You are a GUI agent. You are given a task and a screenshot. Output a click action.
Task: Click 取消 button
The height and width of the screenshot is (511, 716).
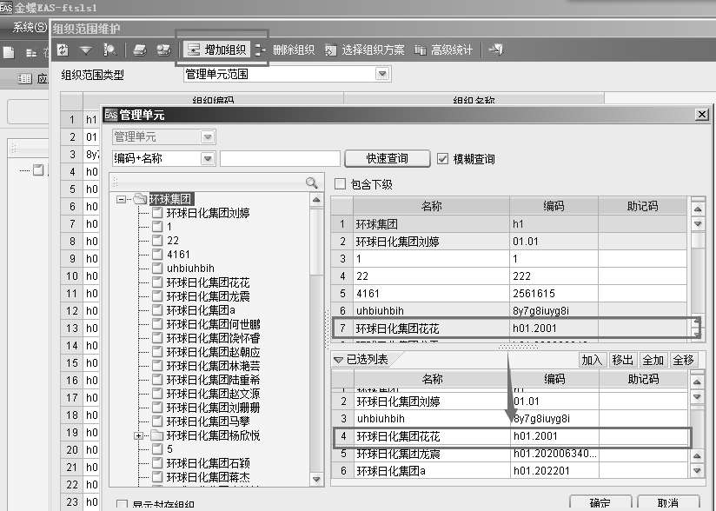tap(668, 503)
